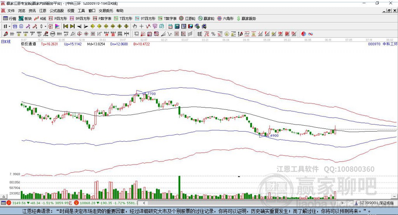The height and width of the screenshot is (215, 398).
Task: Open the P四方形 square tool
Action: 58,18
